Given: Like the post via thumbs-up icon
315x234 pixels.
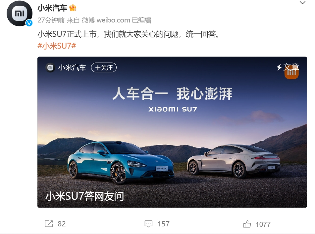Looking at the screenshot, I should pyautogui.click(x=247, y=224).
